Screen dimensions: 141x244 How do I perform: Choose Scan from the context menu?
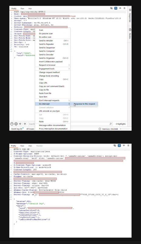pyautogui.click(x=53, y=30)
